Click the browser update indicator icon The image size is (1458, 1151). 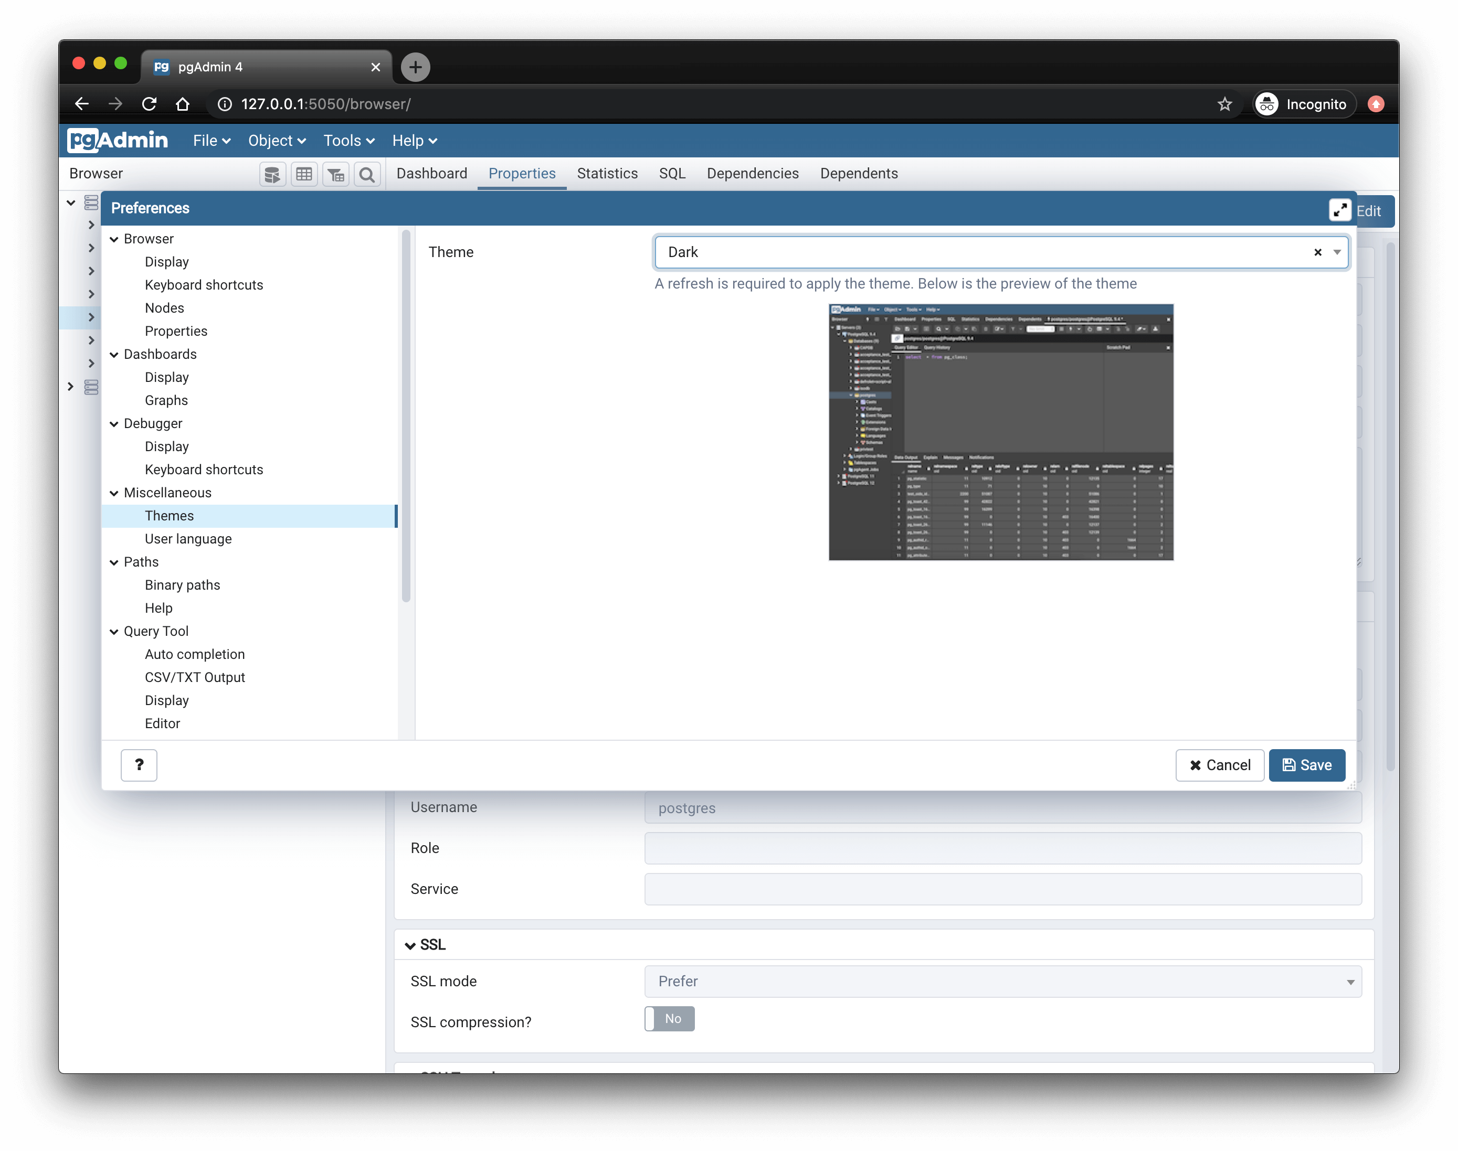coord(1376,104)
